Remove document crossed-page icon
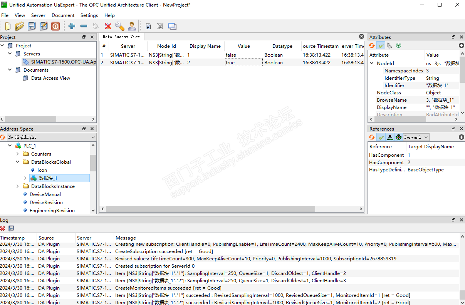This screenshot has width=465, height=305. (x=160, y=26)
